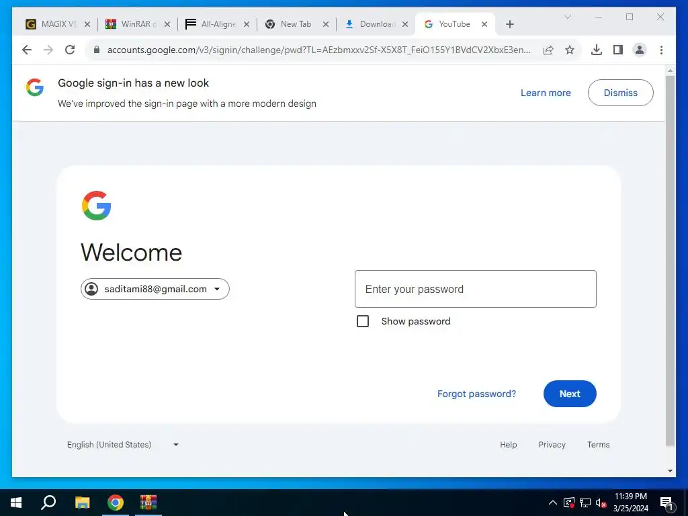This screenshot has width=688, height=516.
Task: Bookmark this page with the star icon
Action: [570, 50]
